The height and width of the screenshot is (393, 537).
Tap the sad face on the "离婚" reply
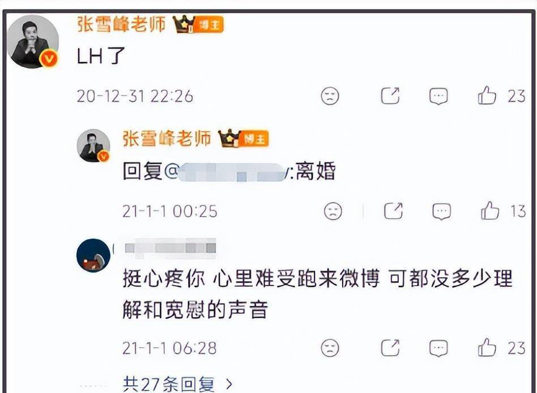point(333,211)
